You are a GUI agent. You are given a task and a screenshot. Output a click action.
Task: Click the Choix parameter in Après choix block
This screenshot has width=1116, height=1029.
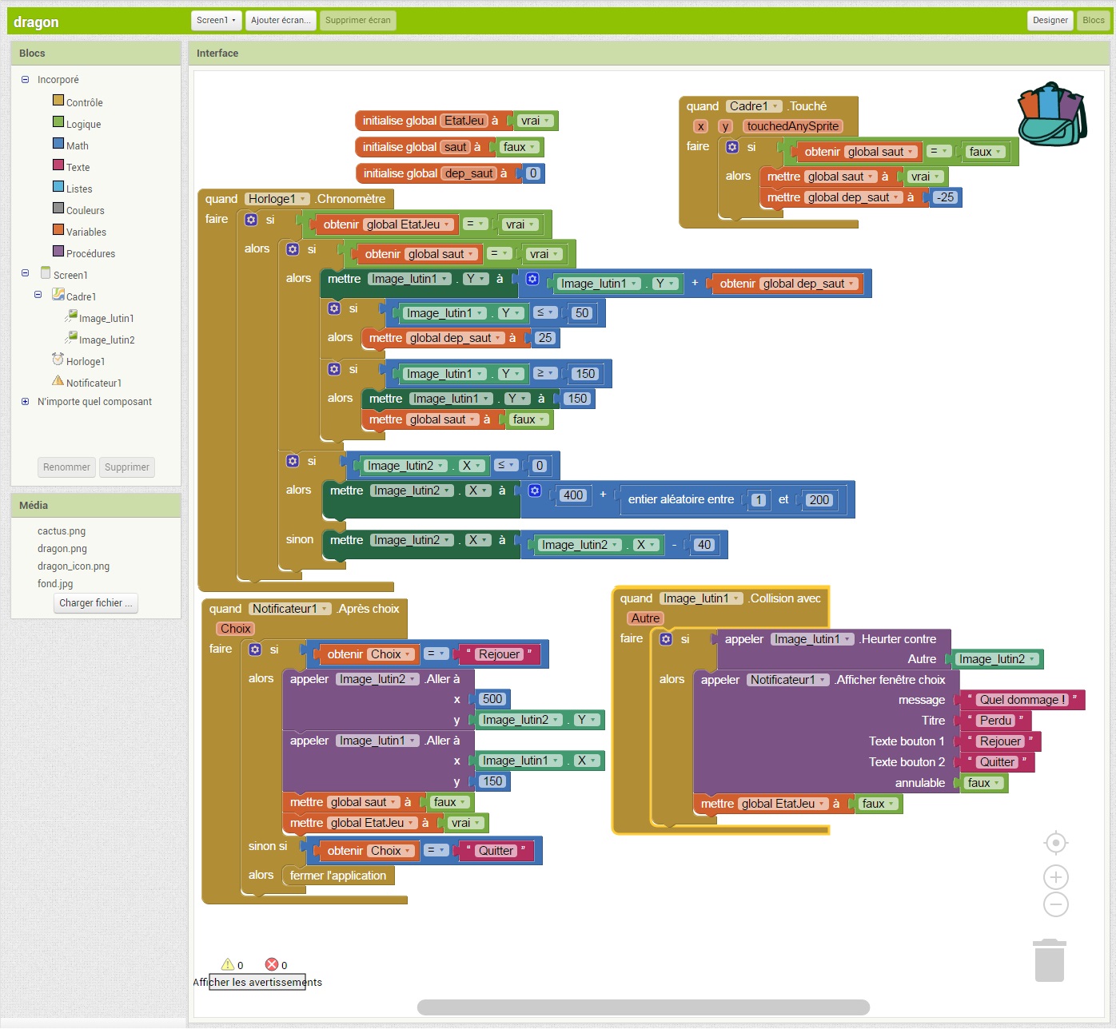[236, 629]
